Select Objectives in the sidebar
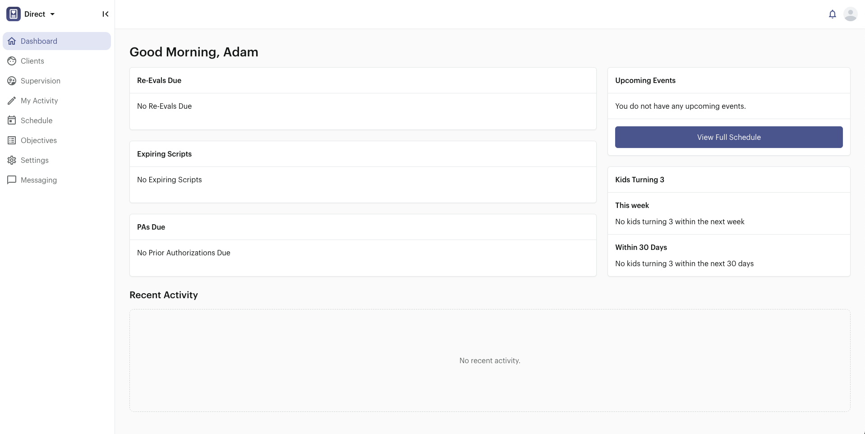865x434 pixels. (39, 140)
